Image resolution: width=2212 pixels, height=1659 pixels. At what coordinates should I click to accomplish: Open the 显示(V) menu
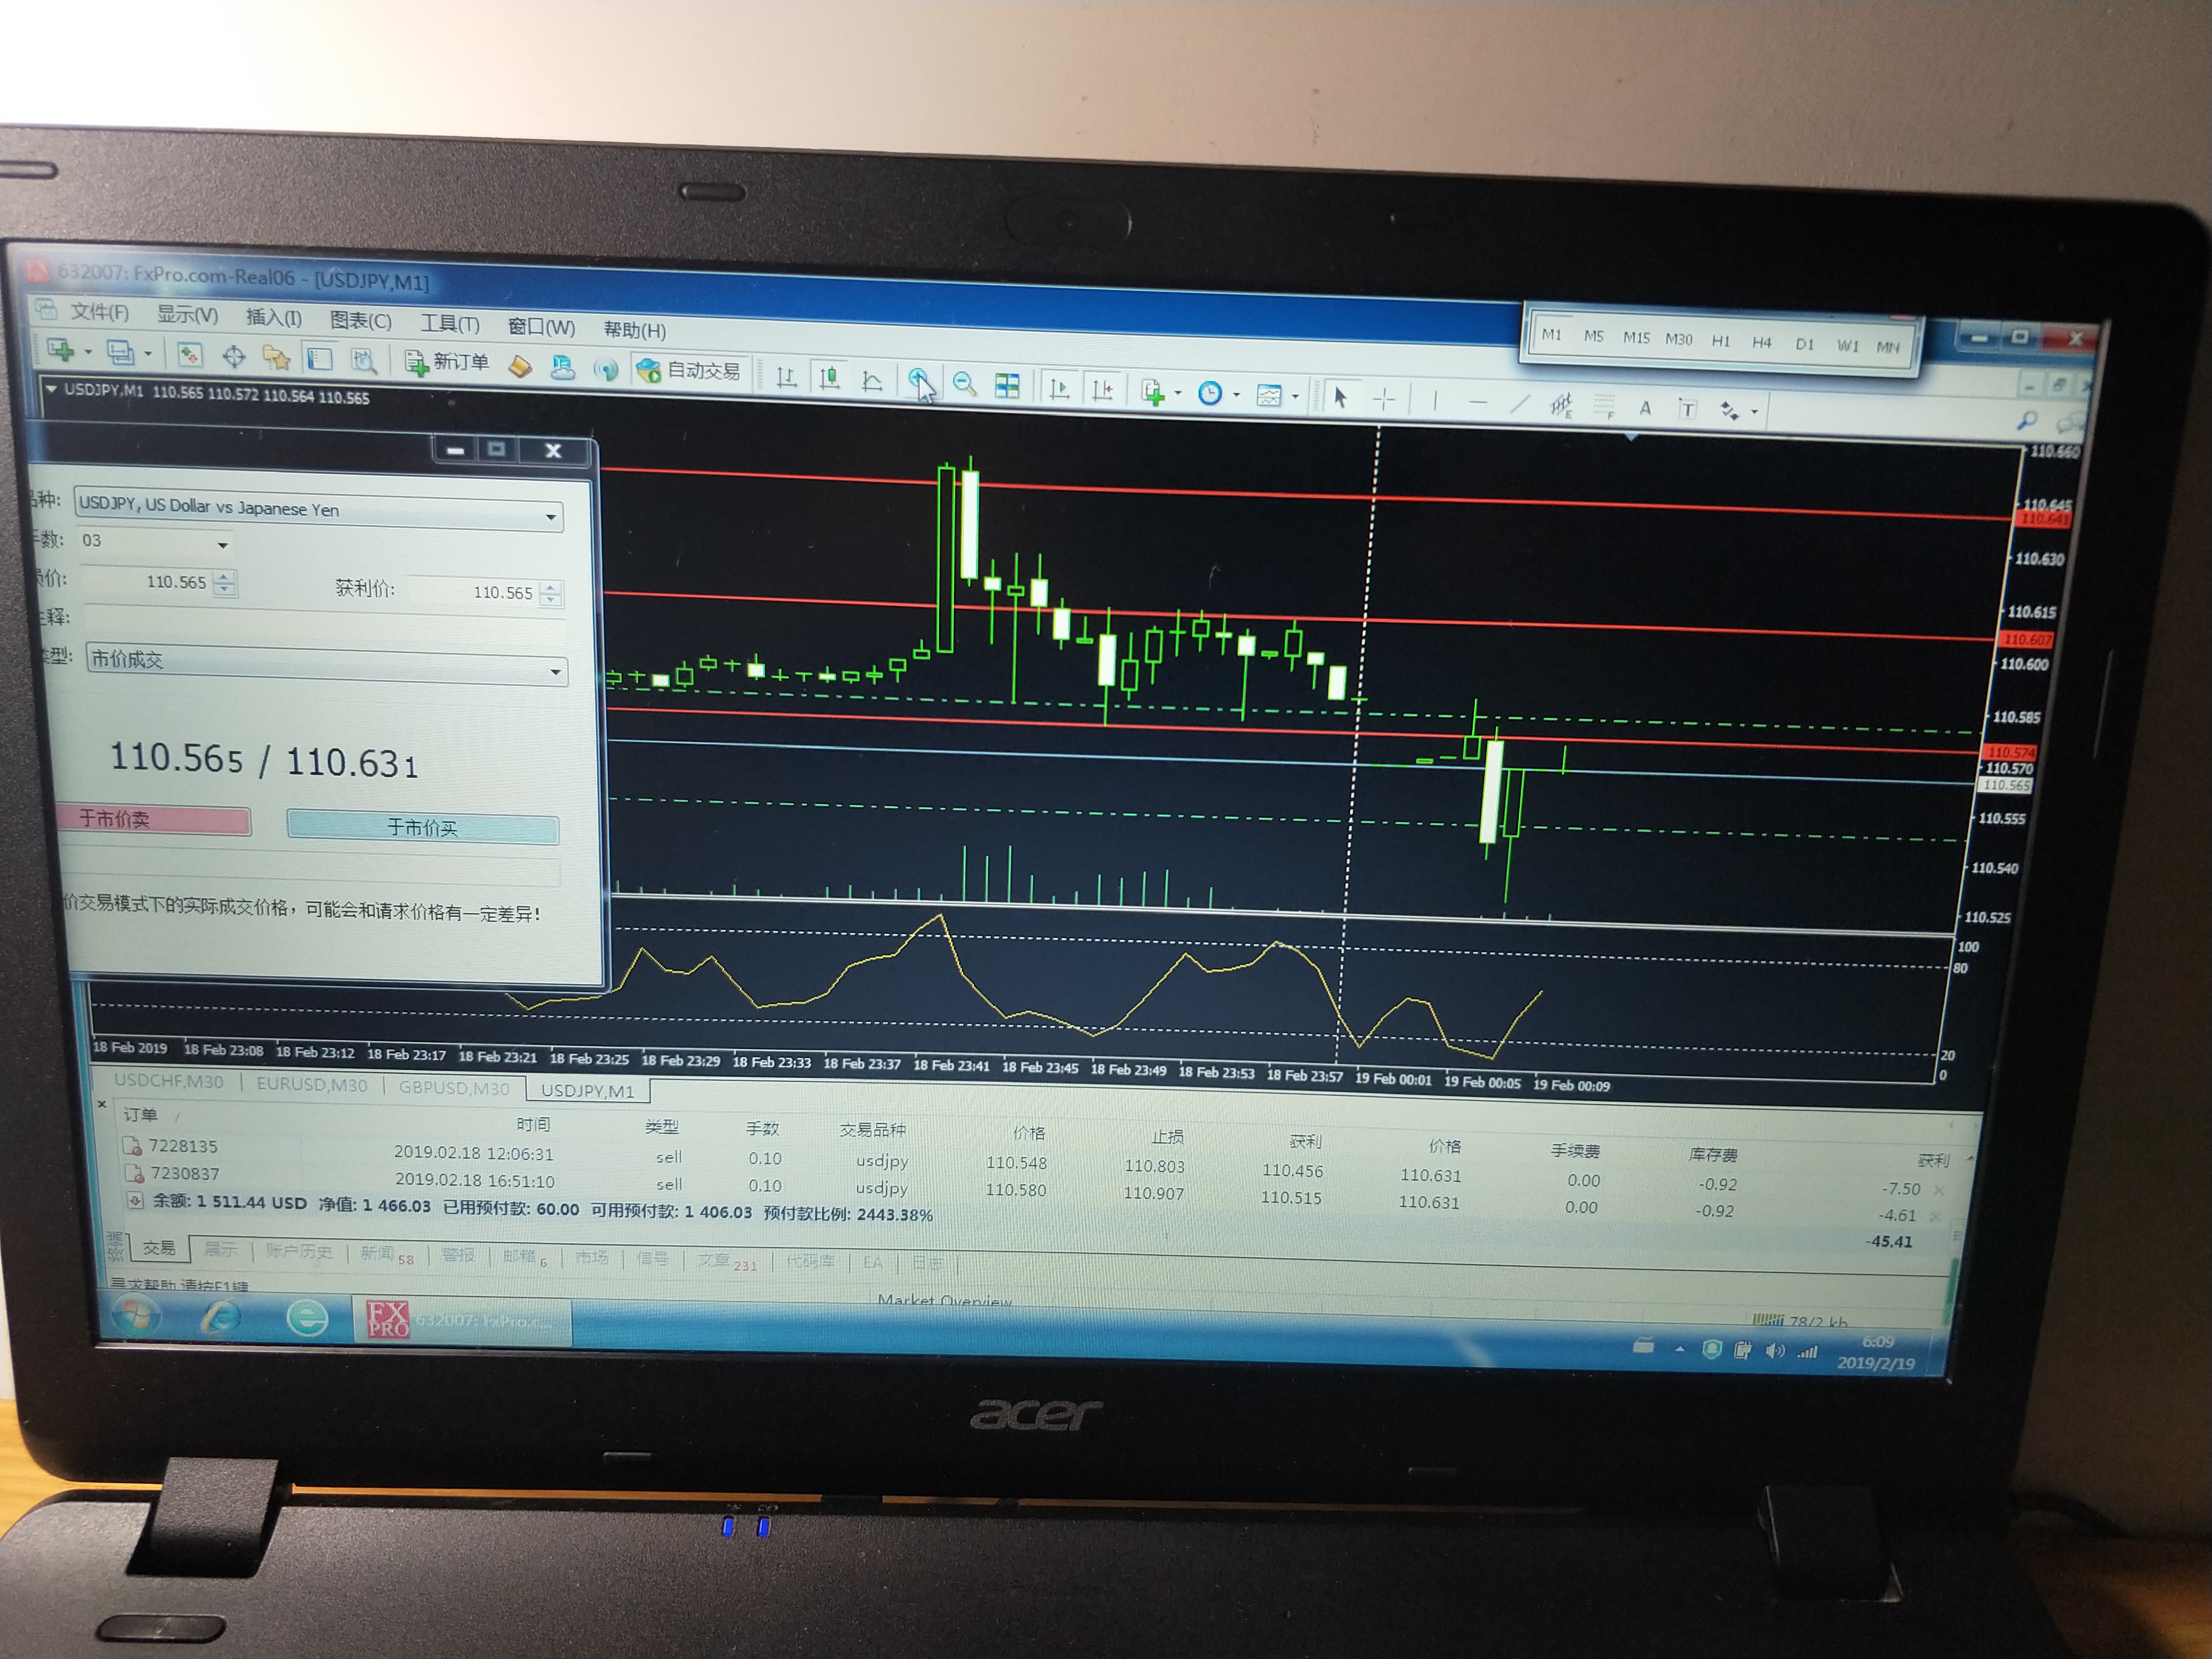coord(187,315)
